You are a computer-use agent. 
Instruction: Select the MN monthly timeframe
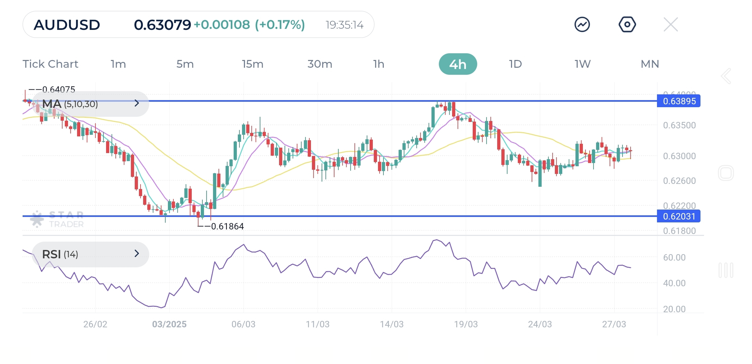tap(650, 64)
